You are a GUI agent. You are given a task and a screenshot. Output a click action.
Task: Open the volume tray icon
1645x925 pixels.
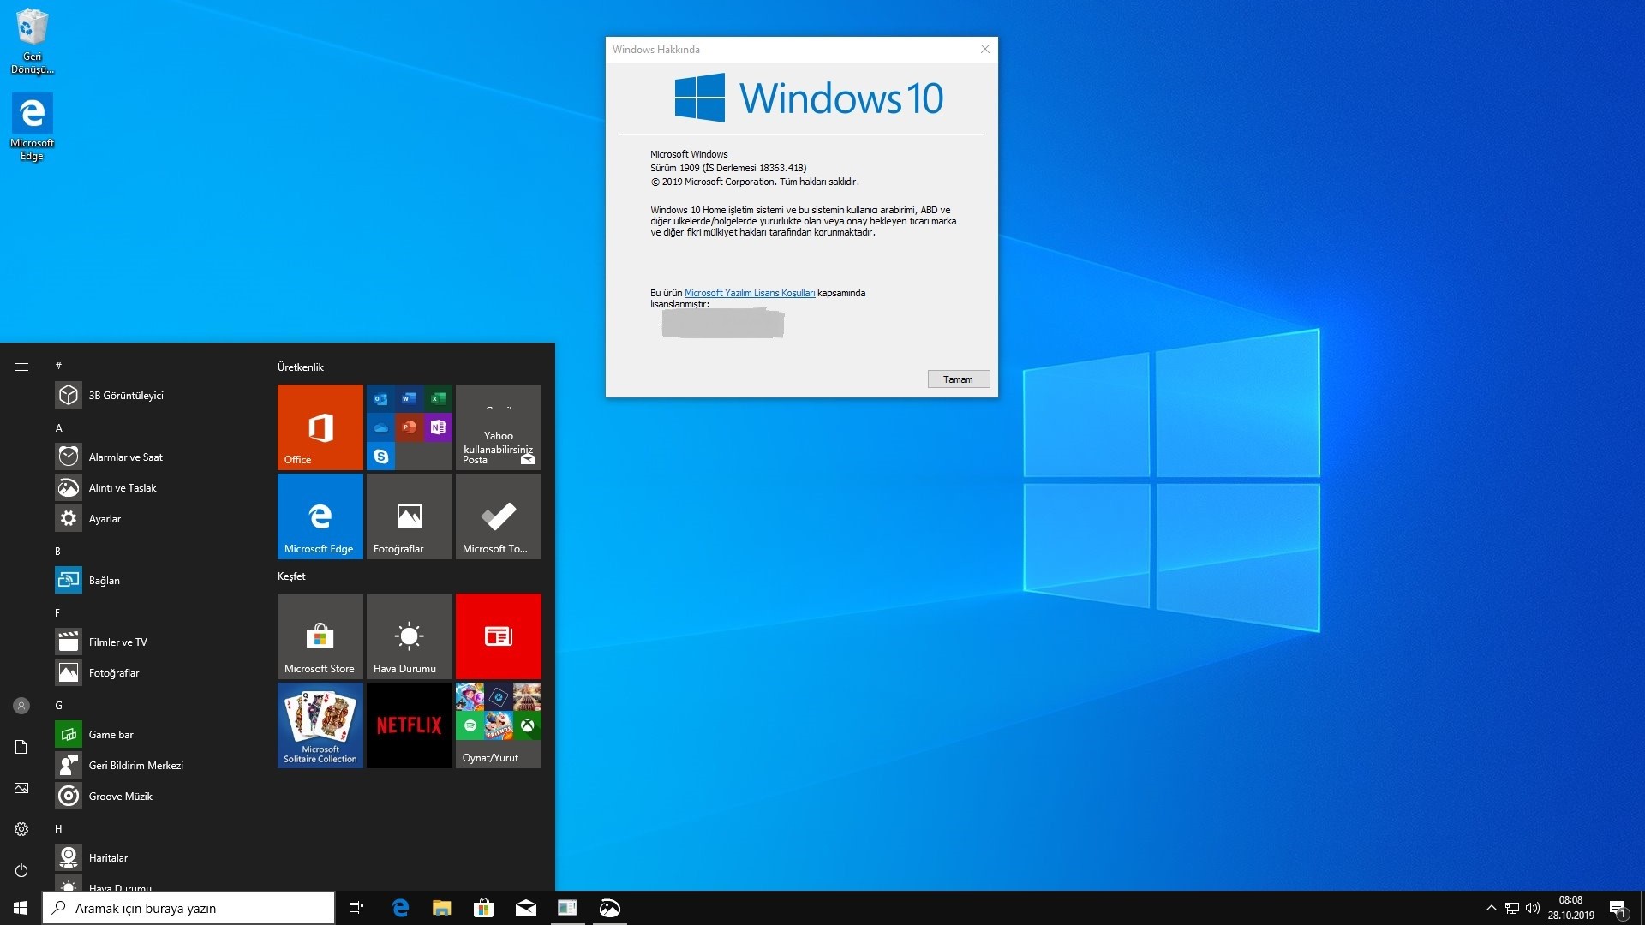coord(1533,908)
